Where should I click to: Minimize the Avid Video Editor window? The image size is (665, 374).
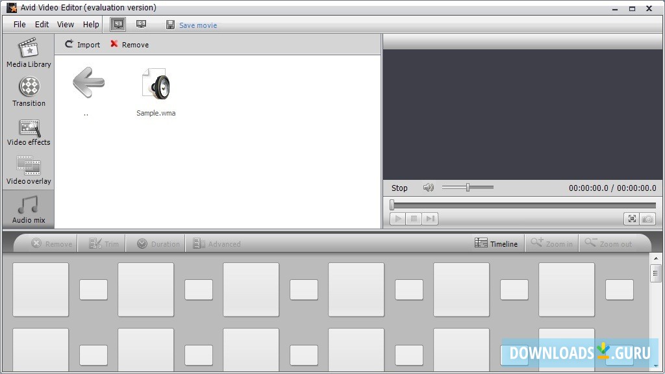[x=615, y=8]
